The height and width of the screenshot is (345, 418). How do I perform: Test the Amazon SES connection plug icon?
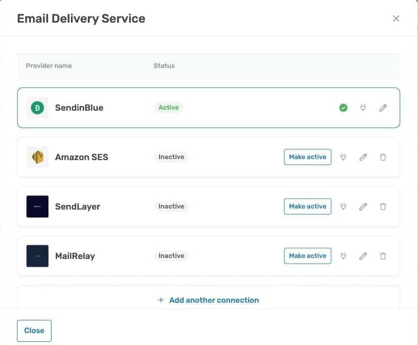click(343, 157)
